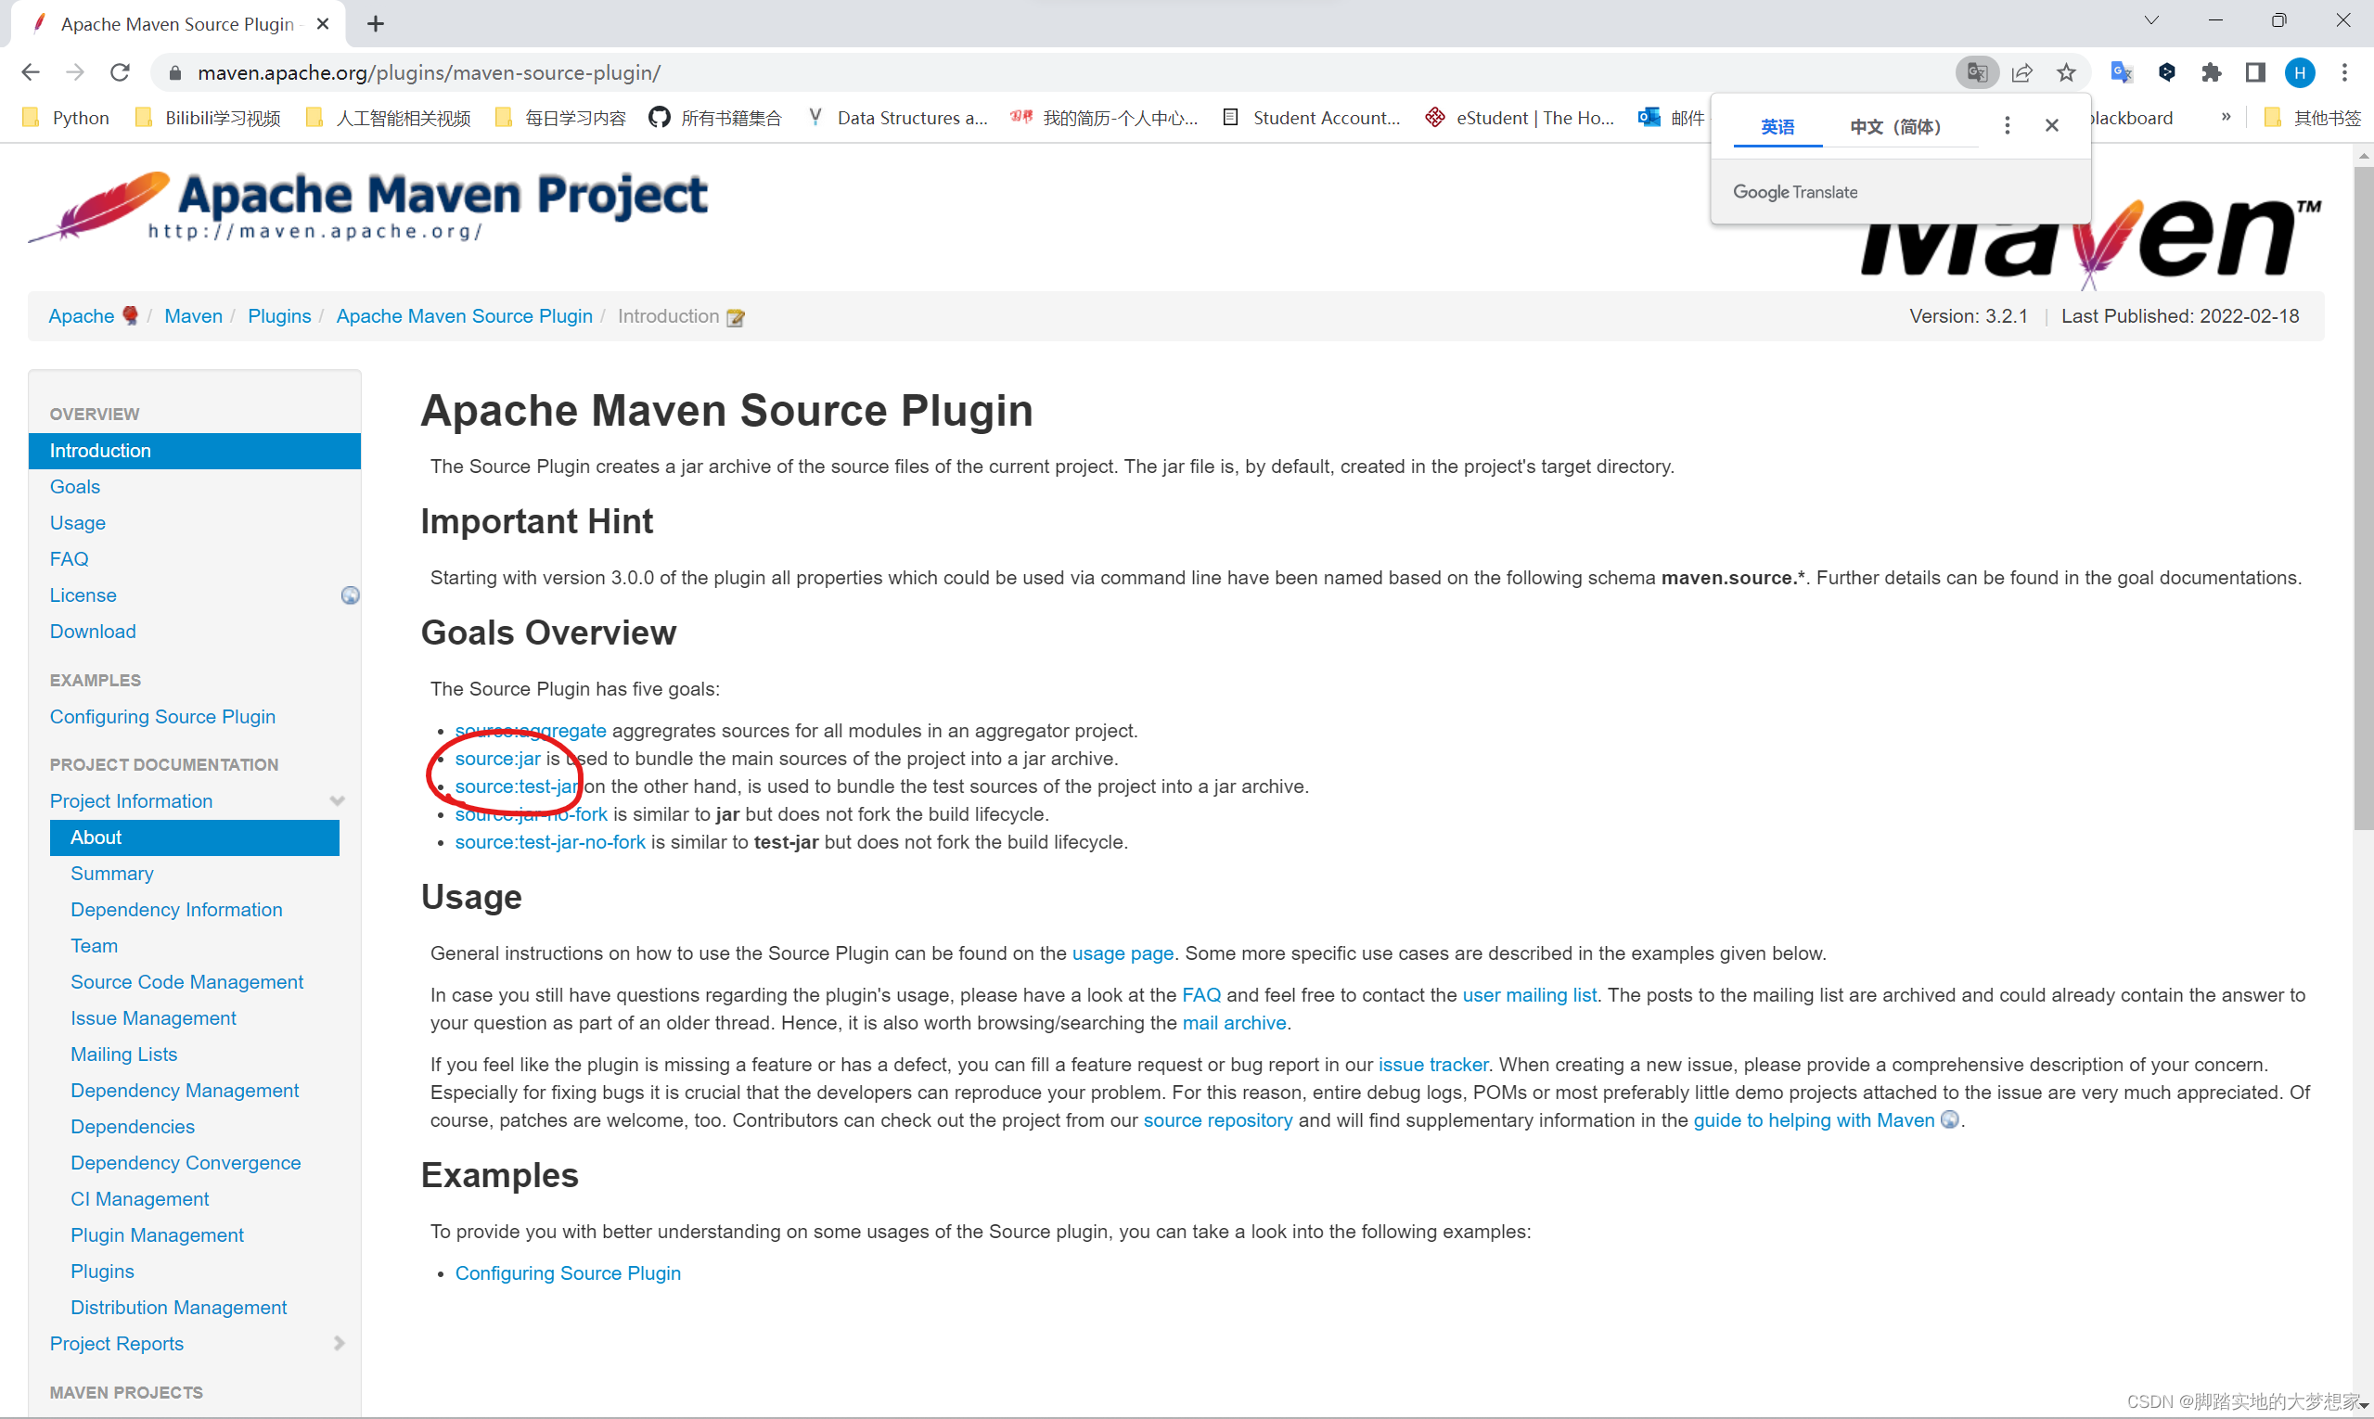Open the Chrome three-dot menu
The height and width of the screenshot is (1419, 2374).
click(x=2344, y=72)
